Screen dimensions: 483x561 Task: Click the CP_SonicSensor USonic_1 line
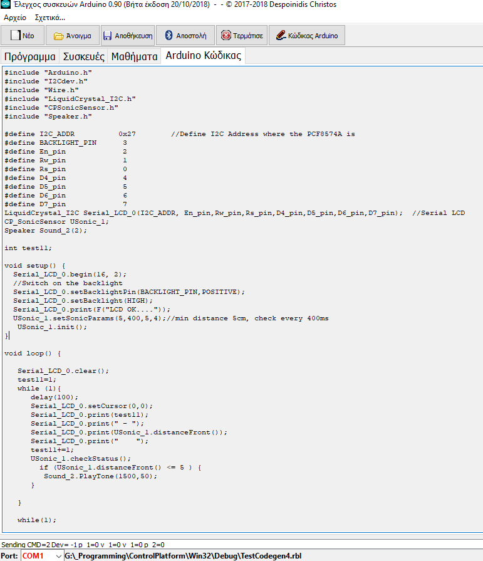57,222
